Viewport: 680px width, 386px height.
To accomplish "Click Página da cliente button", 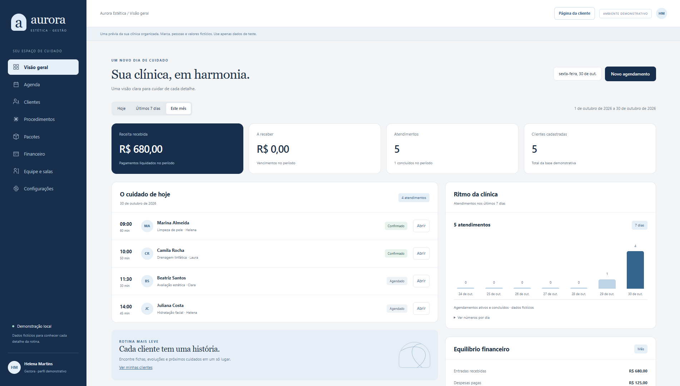I will 574,14.
